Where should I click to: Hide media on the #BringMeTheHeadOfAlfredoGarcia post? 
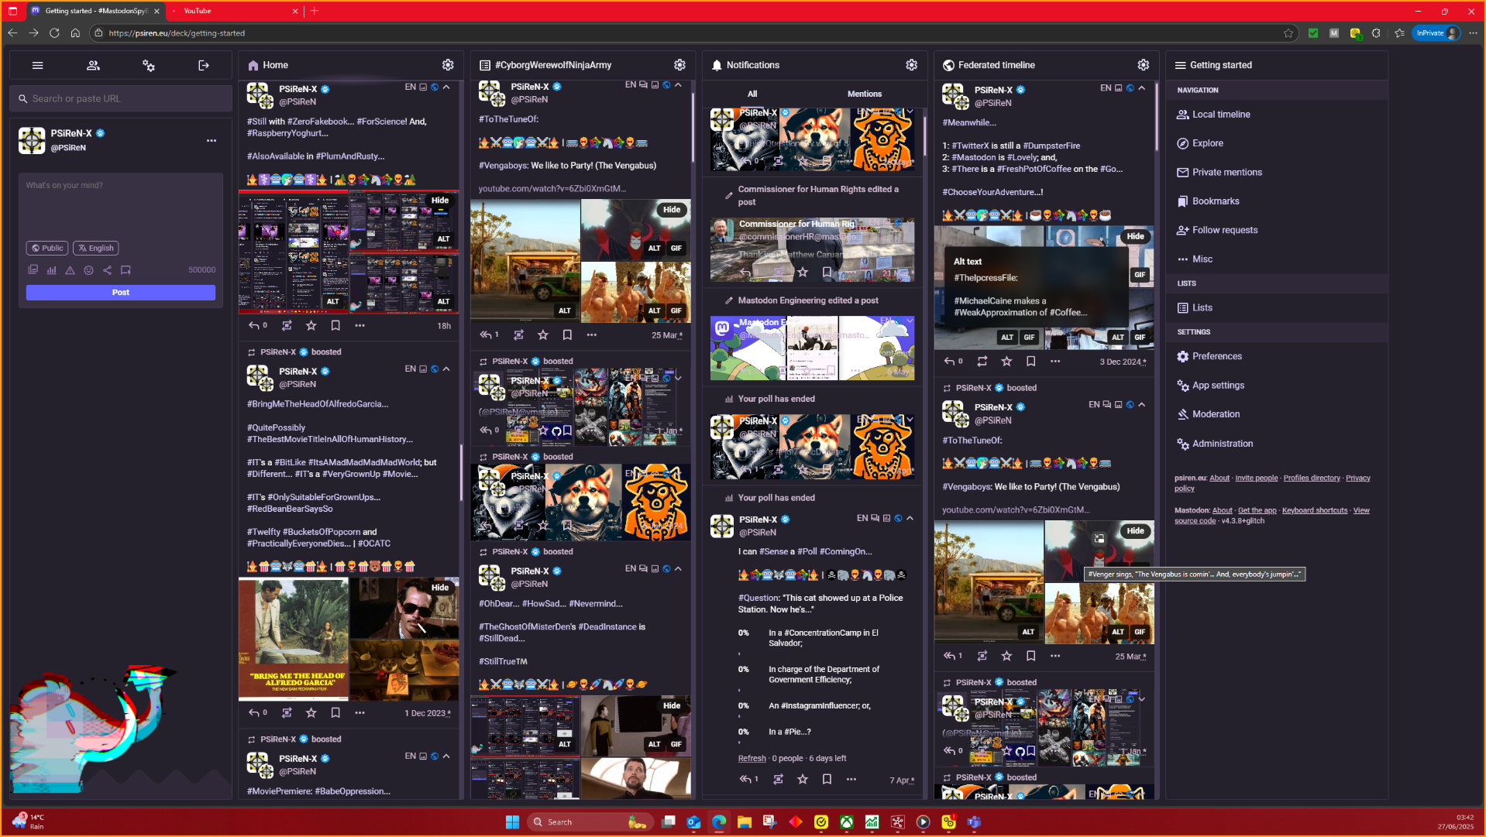tap(440, 588)
